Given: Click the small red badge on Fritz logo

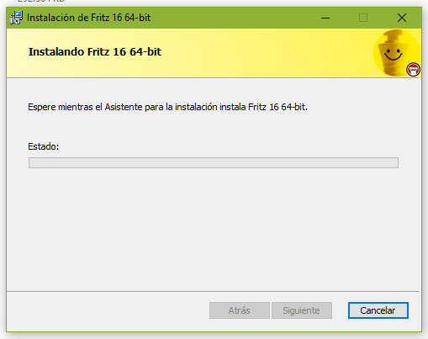Looking at the screenshot, I should point(414,70).
